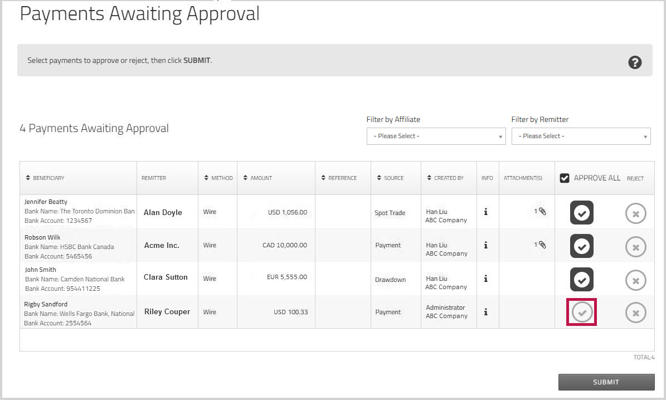Image resolution: width=666 pixels, height=400 pixels.
Task: Approve the Rigby Sandford payment
Action: (582, 313)
